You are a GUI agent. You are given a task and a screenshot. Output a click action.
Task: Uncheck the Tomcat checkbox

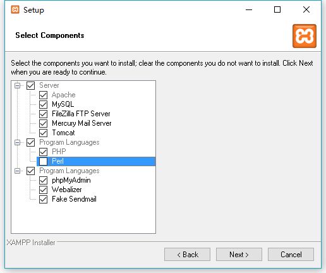[43, 133]
